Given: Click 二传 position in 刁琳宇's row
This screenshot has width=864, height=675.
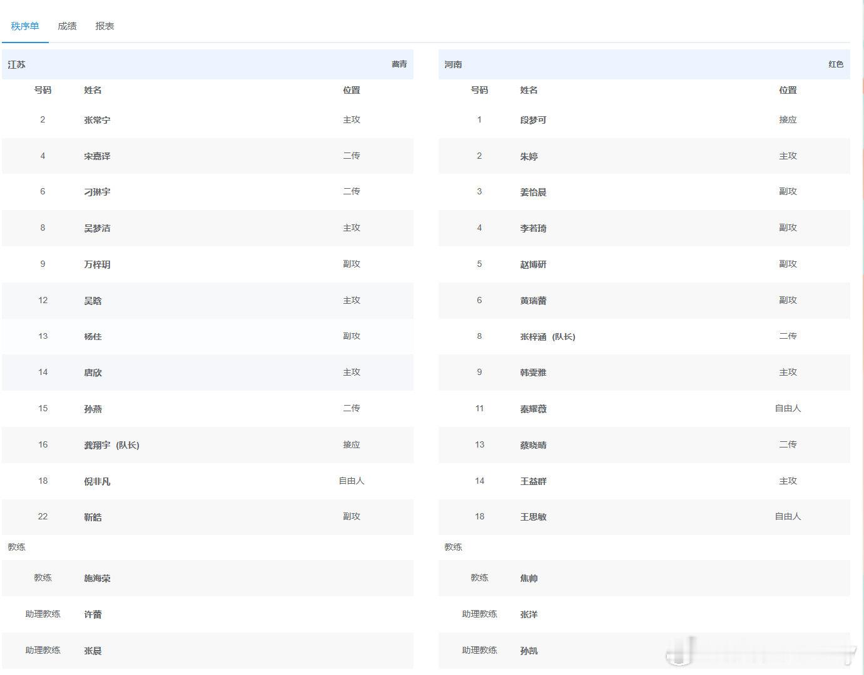Looking at the screenshot, I should tap(352, 191).
